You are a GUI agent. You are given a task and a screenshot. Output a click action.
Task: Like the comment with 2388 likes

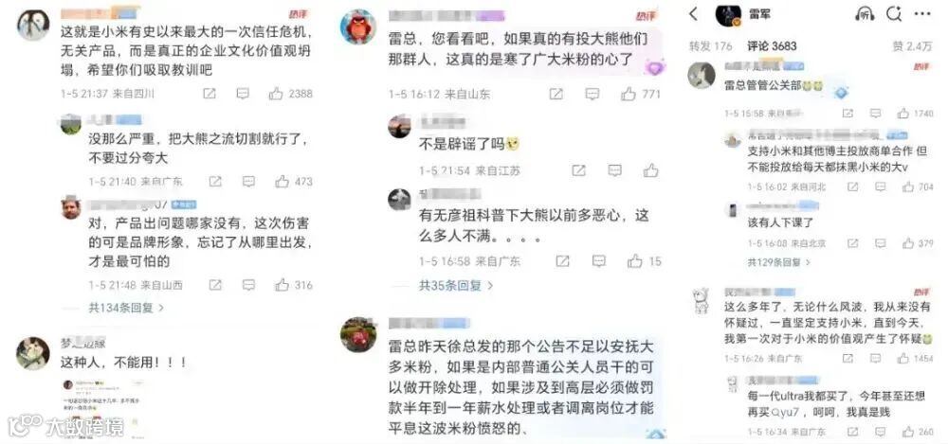click(x=276, y=94)
